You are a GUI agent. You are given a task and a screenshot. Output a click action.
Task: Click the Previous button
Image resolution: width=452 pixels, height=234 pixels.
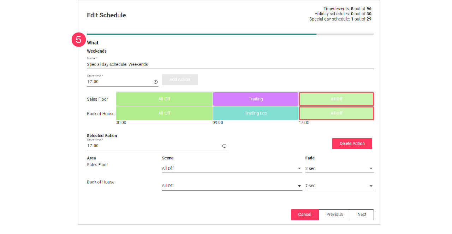click(334, 215)
